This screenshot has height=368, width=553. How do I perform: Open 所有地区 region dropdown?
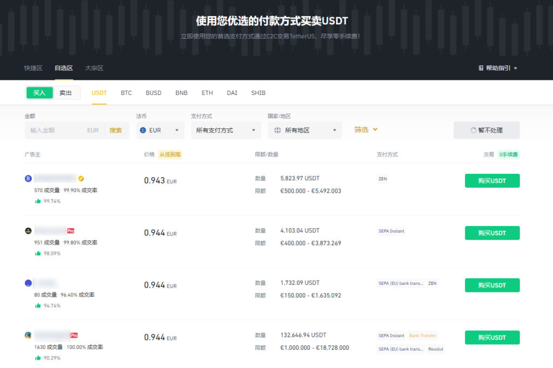pos(305,131)
